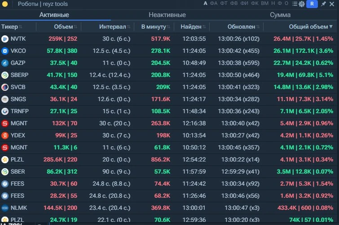Sort by В минуту column
The image size is (339, 225).
(x=155, y=27)
